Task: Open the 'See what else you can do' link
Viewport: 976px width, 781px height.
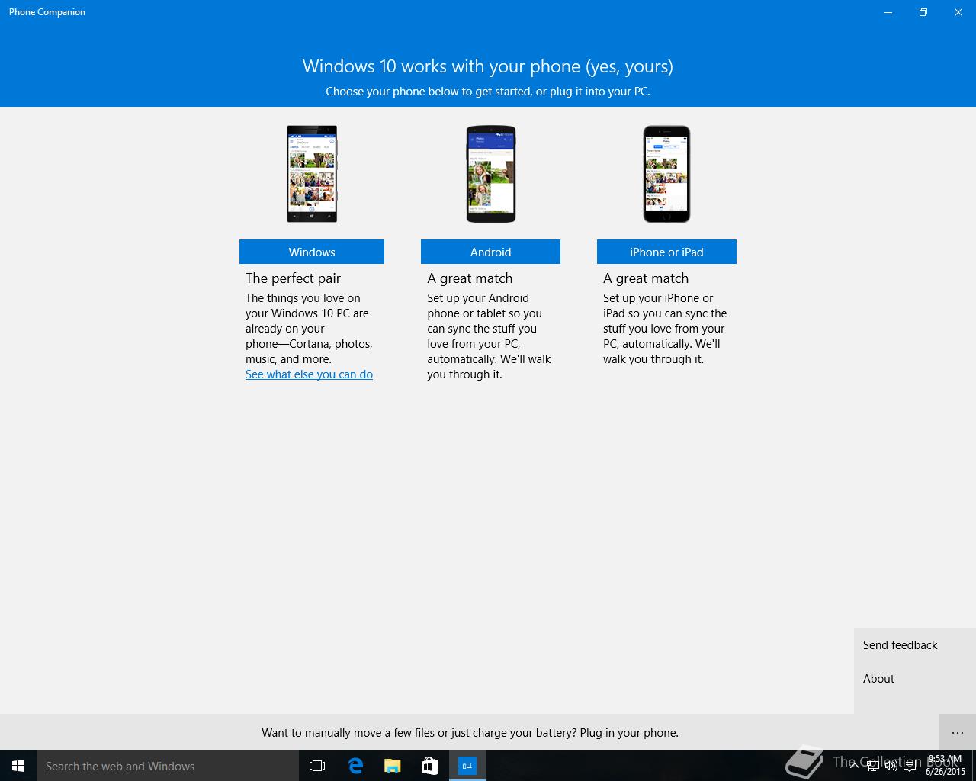Action: pyautogui.click(x=309, y=374)
